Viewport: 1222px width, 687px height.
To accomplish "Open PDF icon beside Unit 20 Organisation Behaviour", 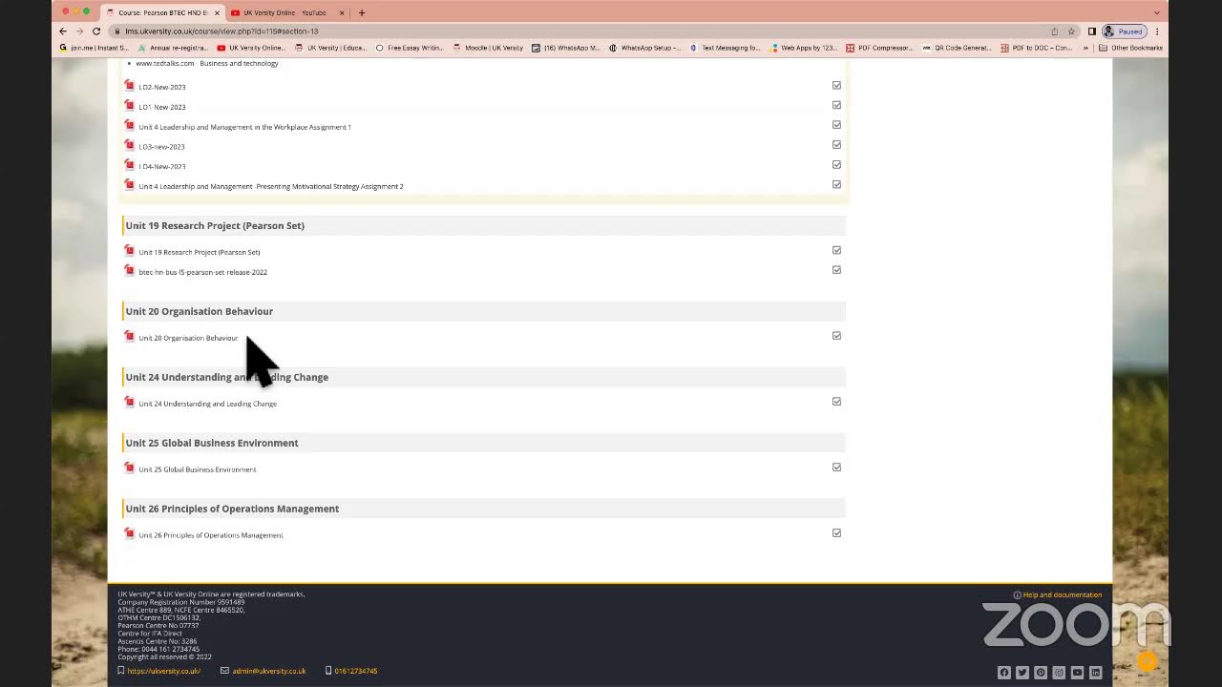I will [130, 337].
